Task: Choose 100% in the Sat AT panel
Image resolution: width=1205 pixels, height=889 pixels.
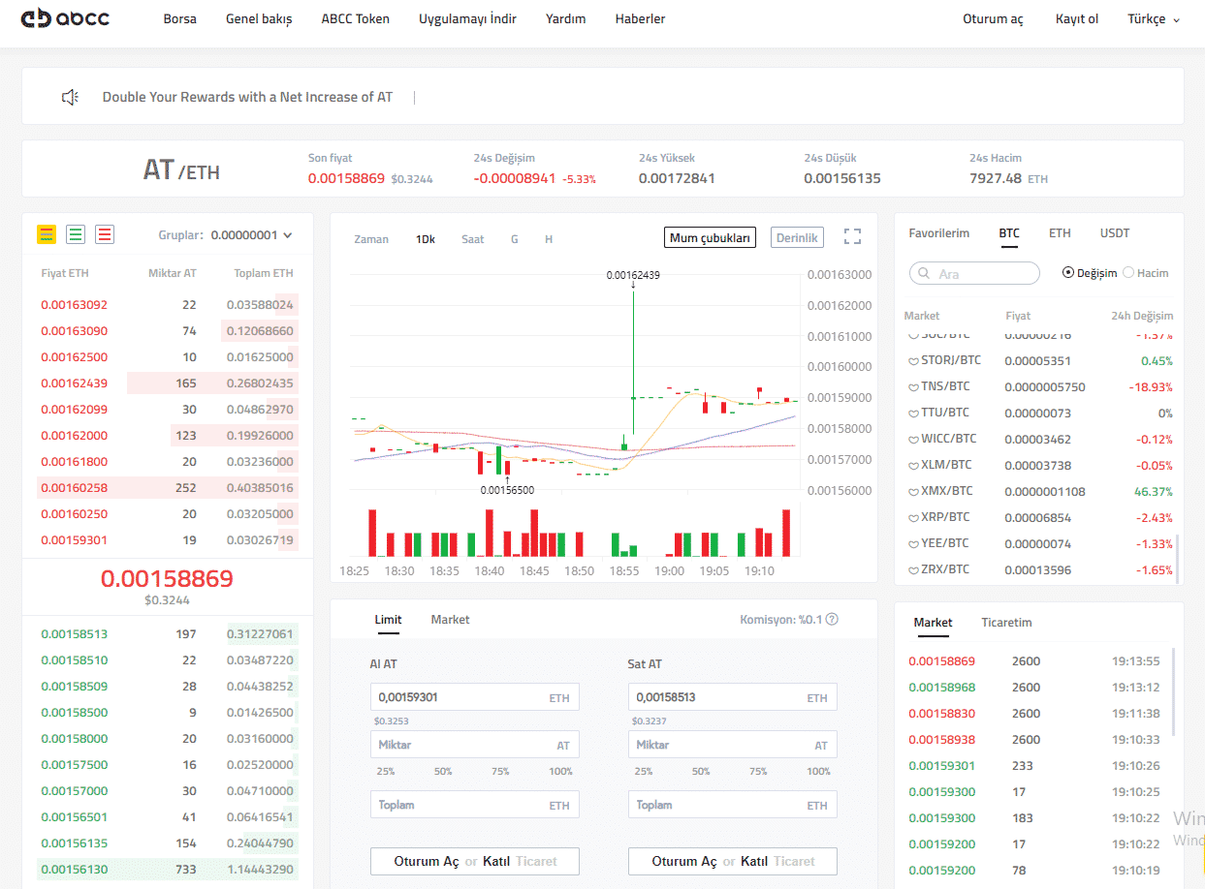Action: pyautogui.click(x=819, y=772)
